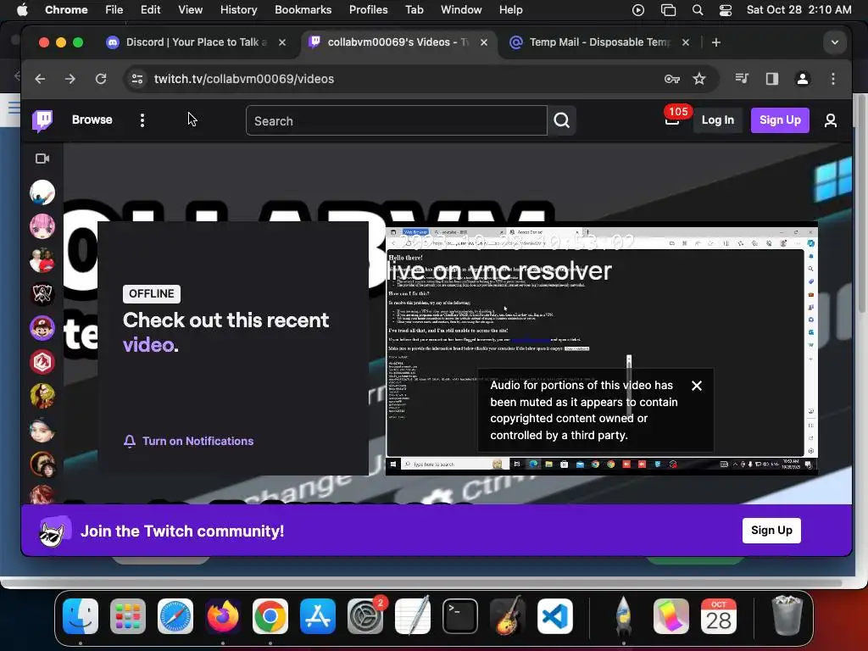Open a new Chrome tab
Screen dimensions: 868x651
(x=715, y=42)
